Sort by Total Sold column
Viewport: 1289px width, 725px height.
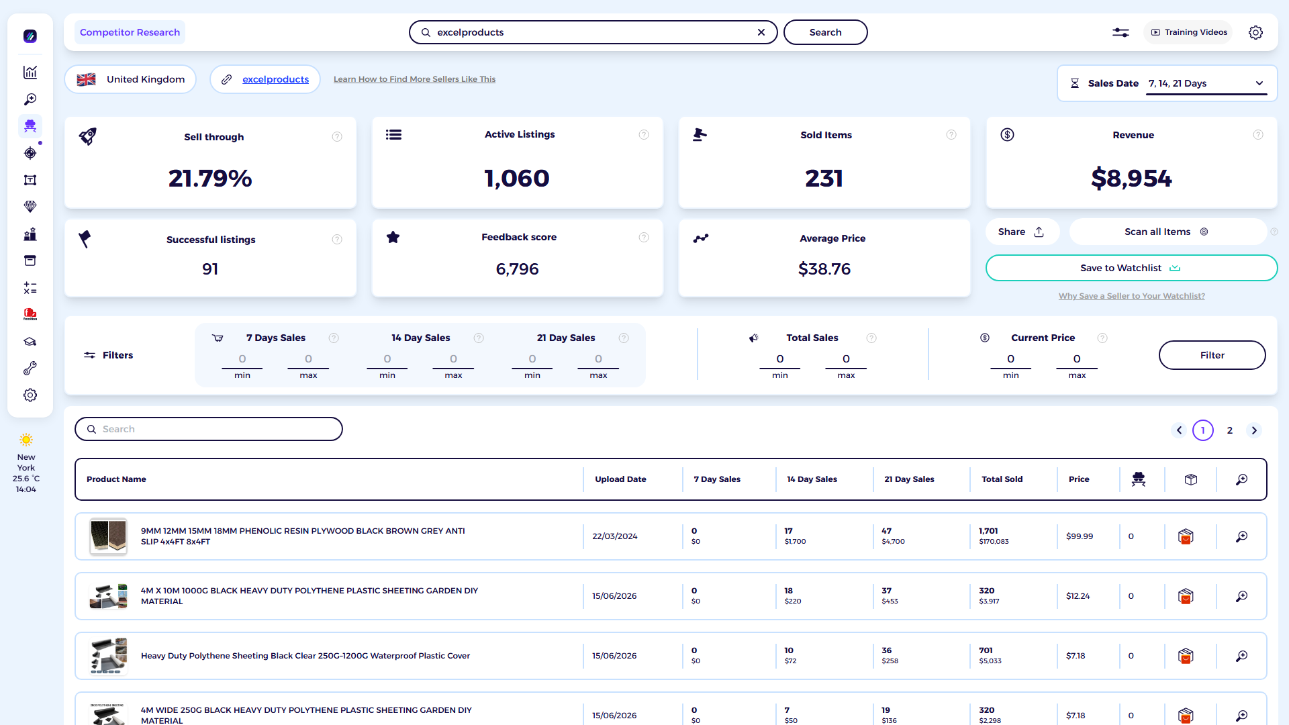pos(1002,479)
